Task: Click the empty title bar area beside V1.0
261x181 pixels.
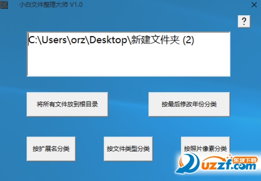Action: click(166, 5)
